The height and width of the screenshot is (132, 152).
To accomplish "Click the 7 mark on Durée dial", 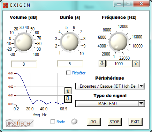I will coord(81,31).
